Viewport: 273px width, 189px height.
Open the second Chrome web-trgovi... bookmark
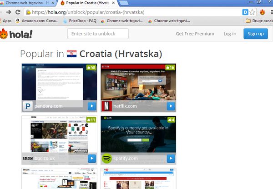pyautogui.click(x=169, y=21)
